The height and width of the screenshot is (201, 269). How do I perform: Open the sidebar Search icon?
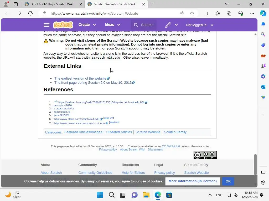(263, 34)
